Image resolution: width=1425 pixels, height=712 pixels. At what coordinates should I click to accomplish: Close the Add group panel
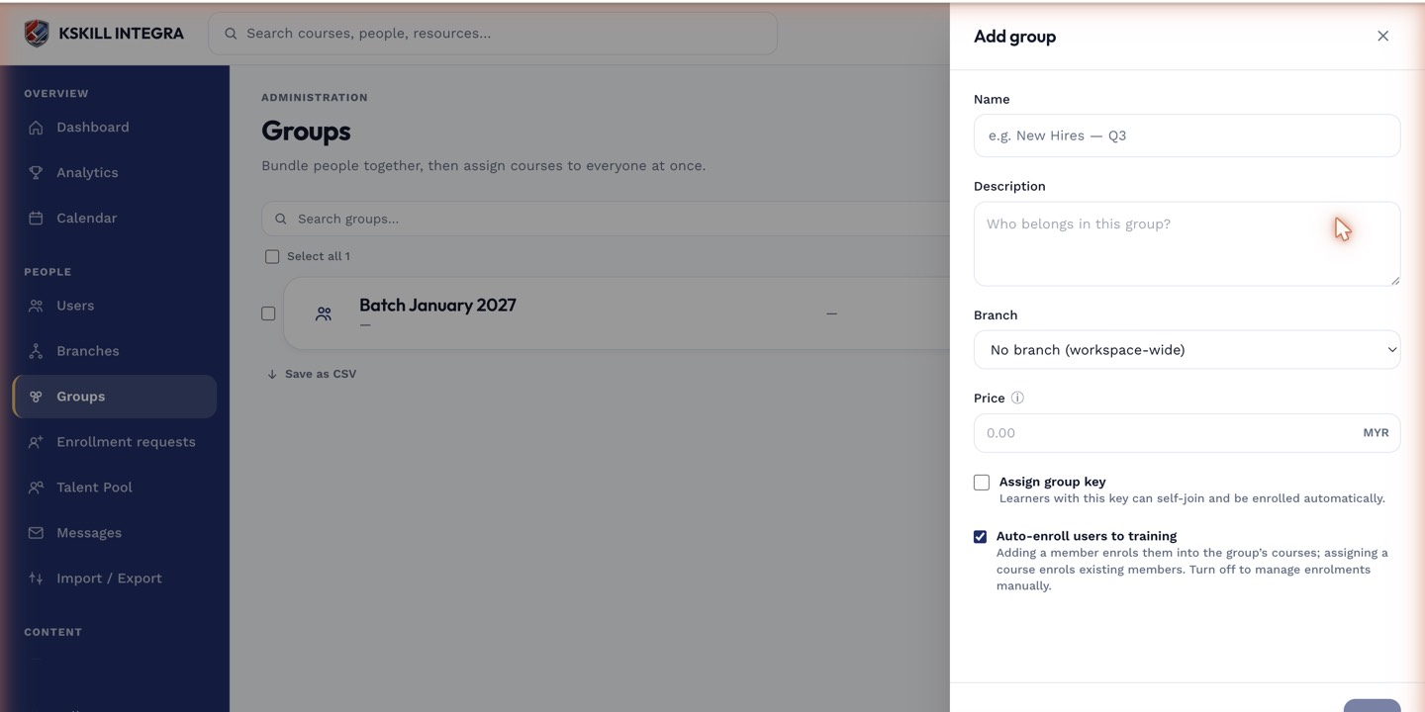1382,37
